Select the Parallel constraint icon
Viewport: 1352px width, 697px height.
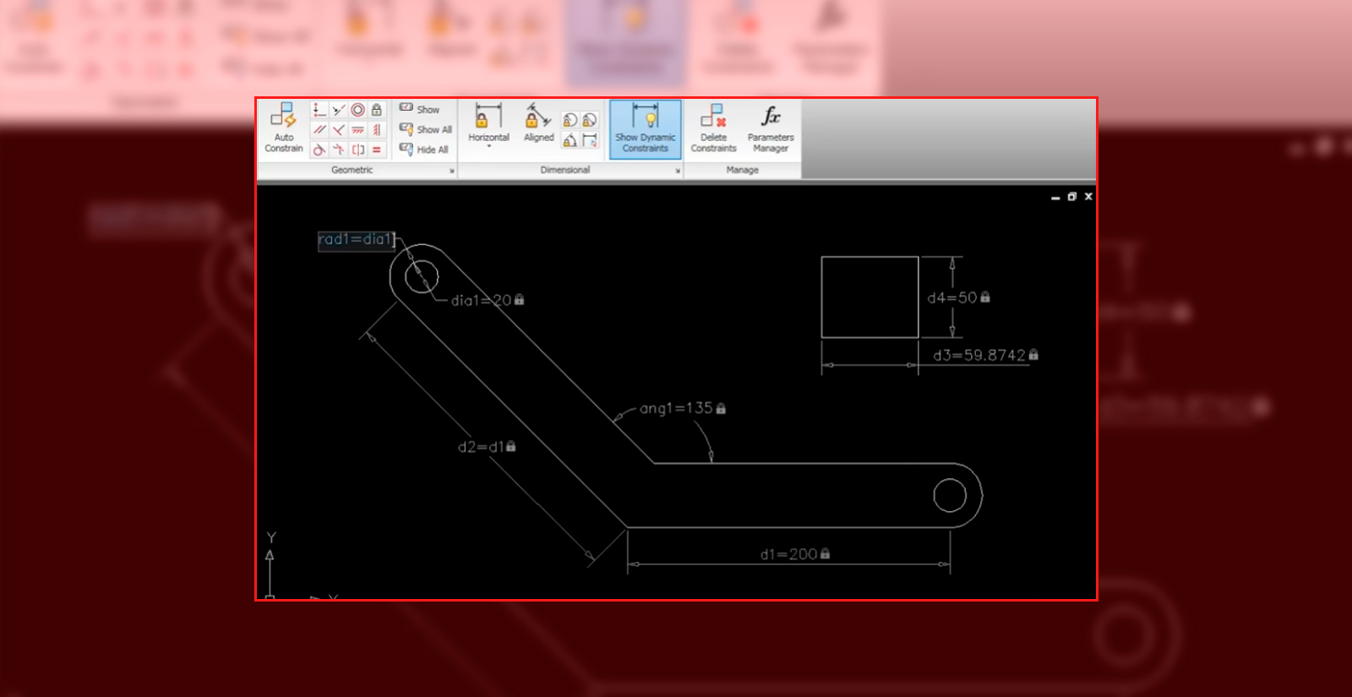coord(319,130)
